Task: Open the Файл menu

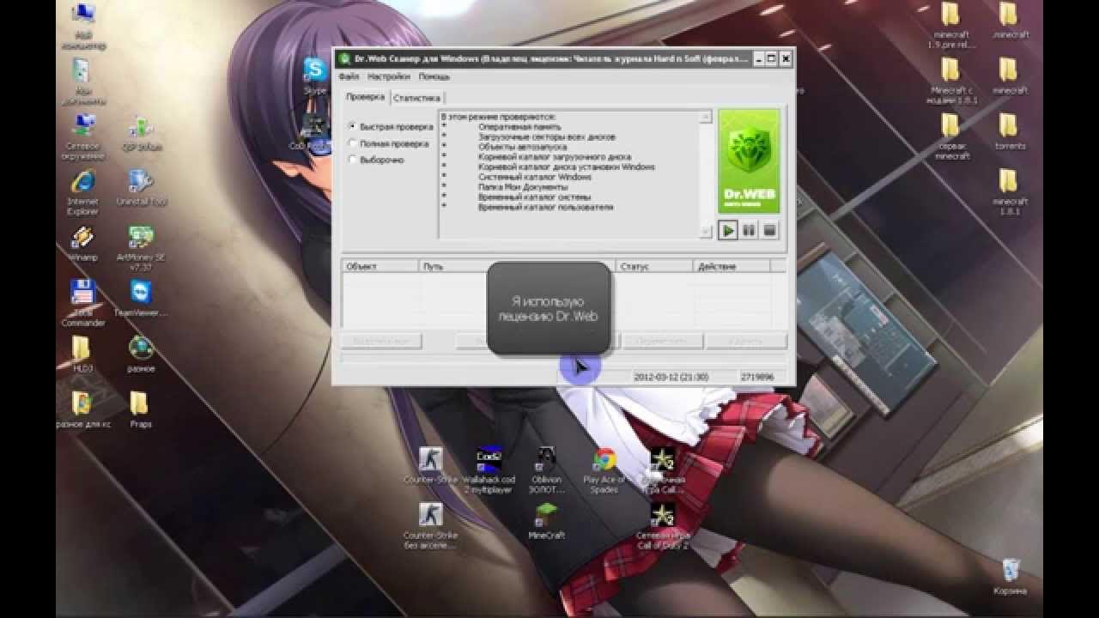Action: click(x=349, y=77)
